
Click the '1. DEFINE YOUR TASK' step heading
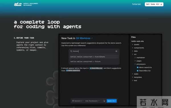[24, 38]
